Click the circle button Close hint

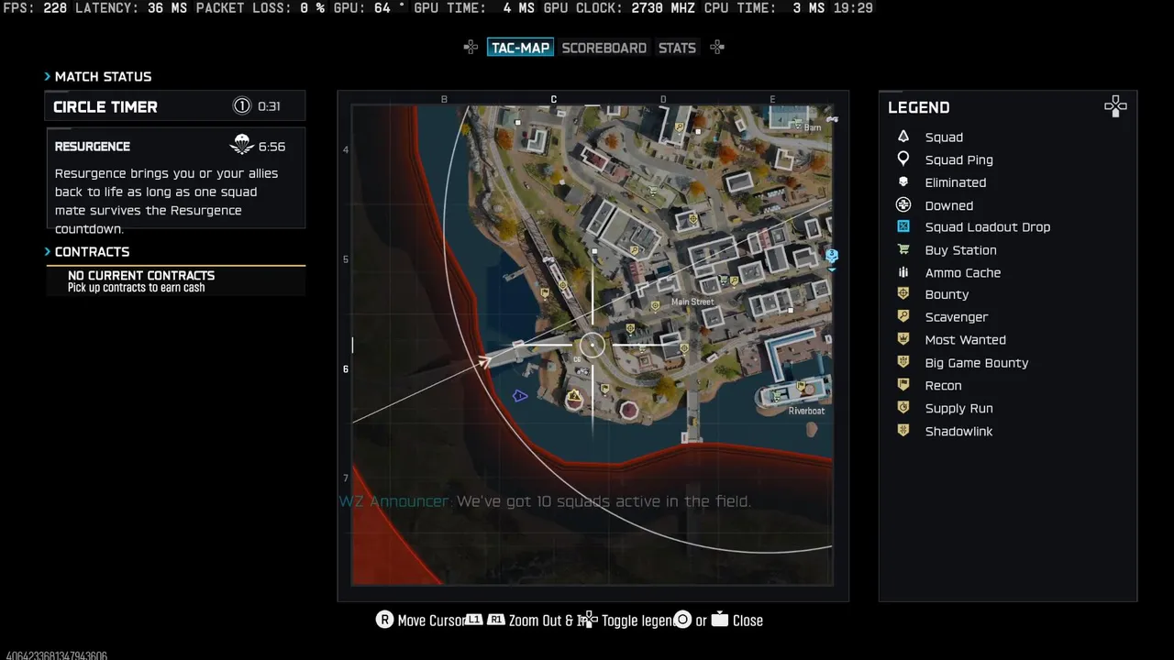click(x=682, y=620)
